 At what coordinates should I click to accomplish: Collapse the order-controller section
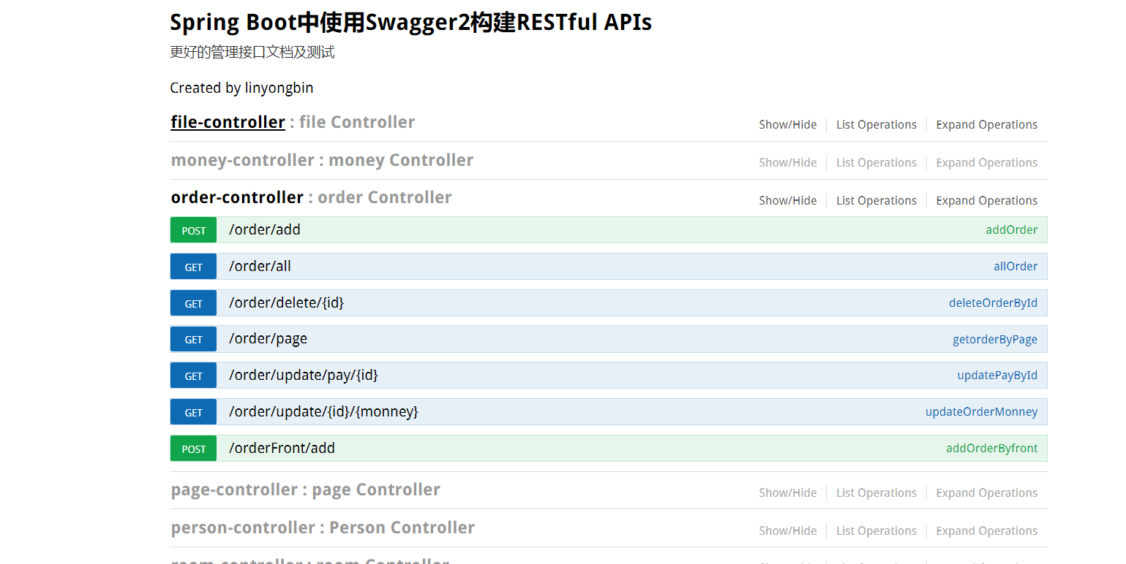point(237,197)
